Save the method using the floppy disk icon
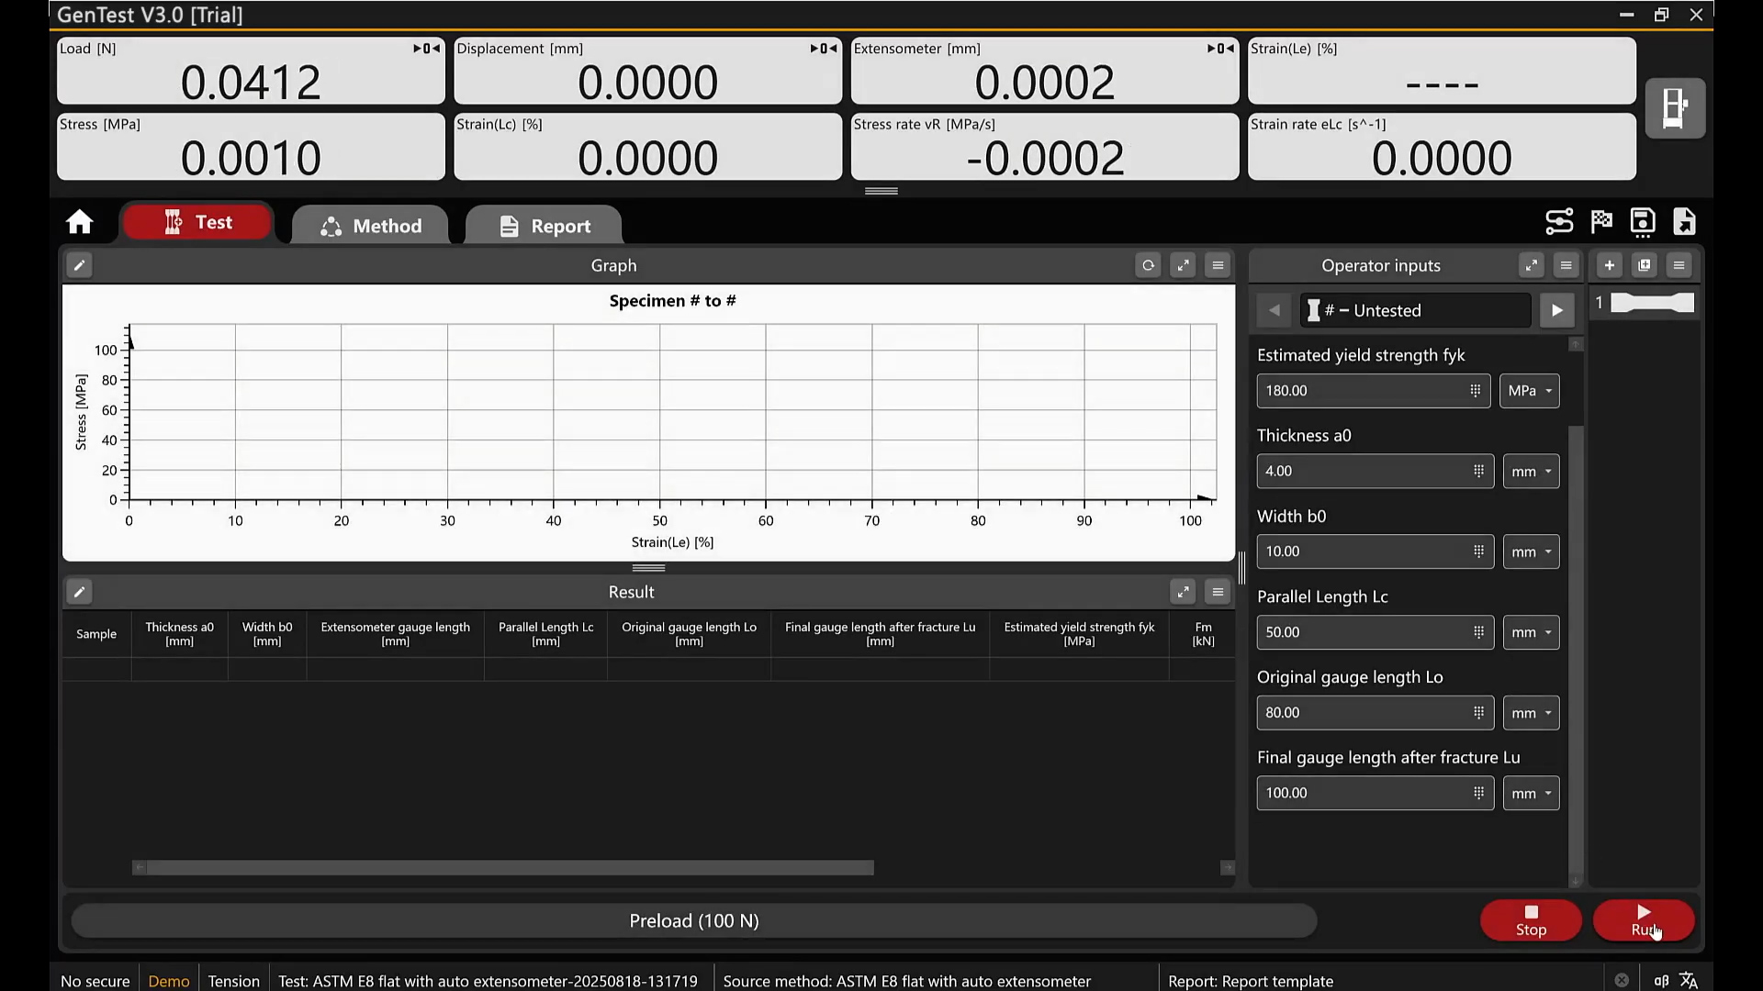This screenshot has height=991, width=1763. tap(1643, 221)
